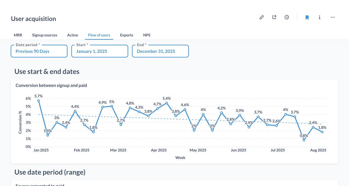
Task: Switch to the MRR tab
Action: pos(18,35)
